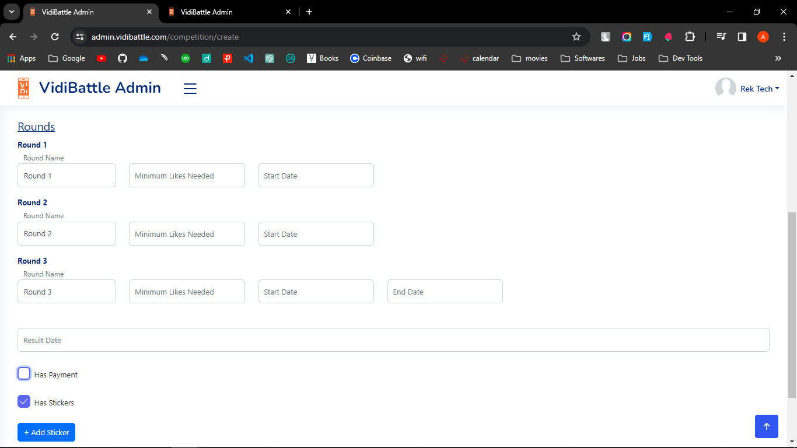
Task: Open the Dev Tools bookmarks folder
Action: (x=680, y=58)
